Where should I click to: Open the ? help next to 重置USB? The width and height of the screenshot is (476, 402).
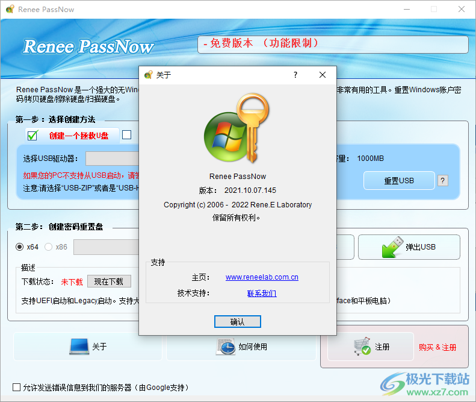click(443, 181)
